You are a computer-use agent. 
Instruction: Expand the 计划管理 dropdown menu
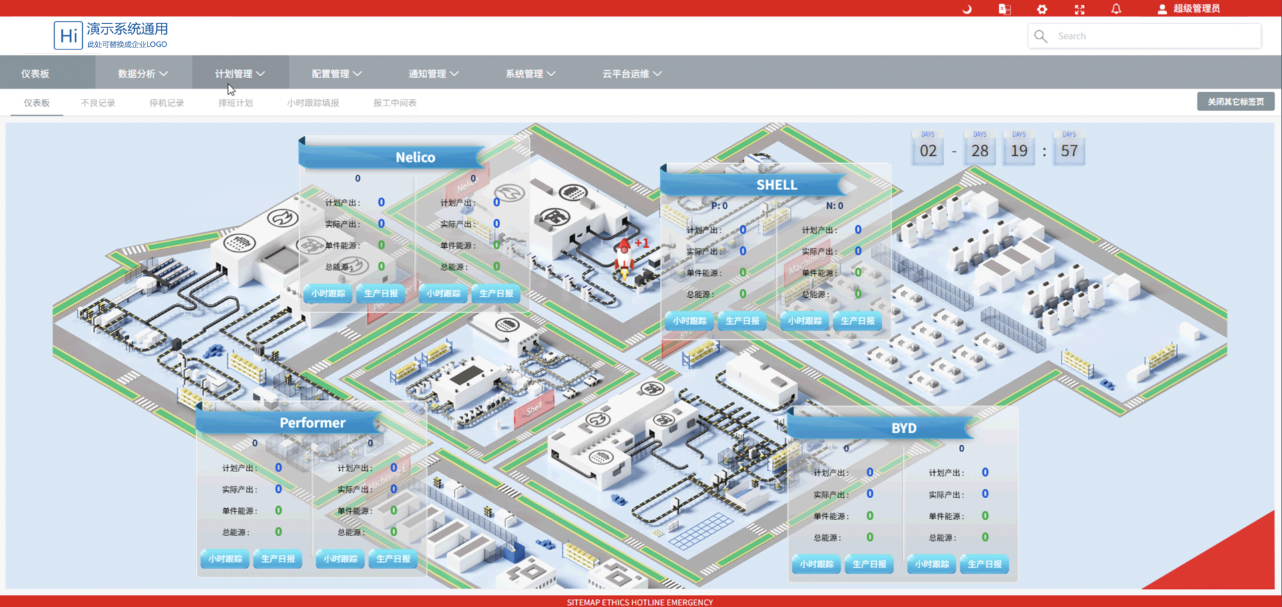point(240,73)
